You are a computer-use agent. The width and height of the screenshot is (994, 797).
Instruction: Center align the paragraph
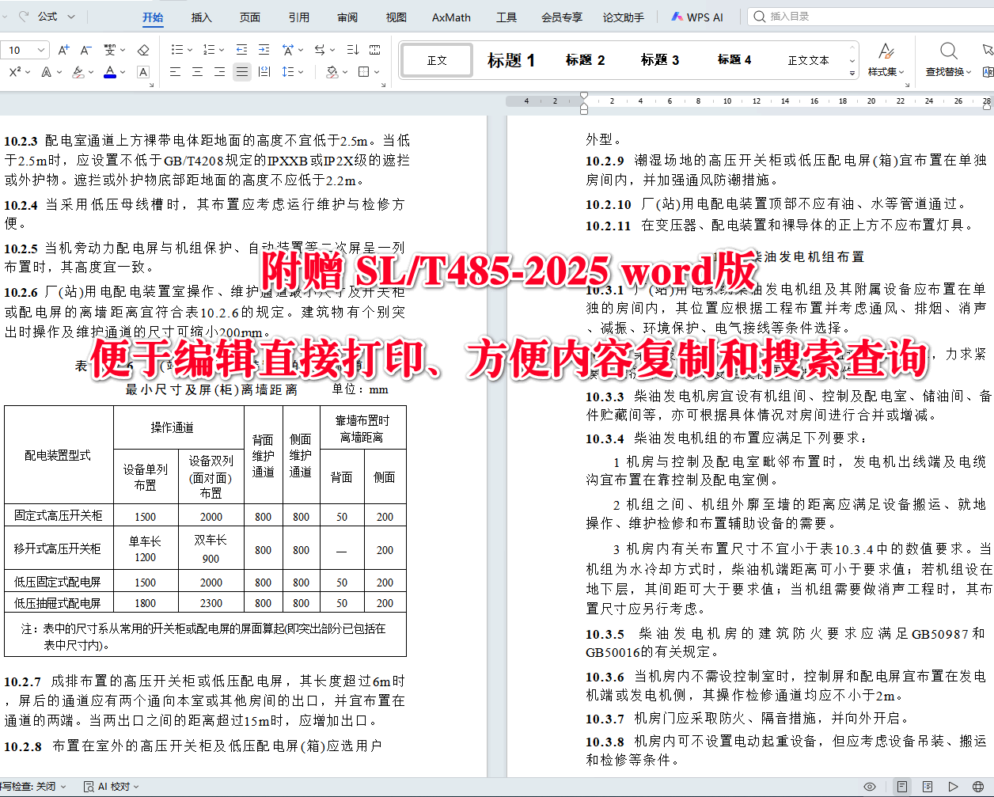(x=197, y=72)
